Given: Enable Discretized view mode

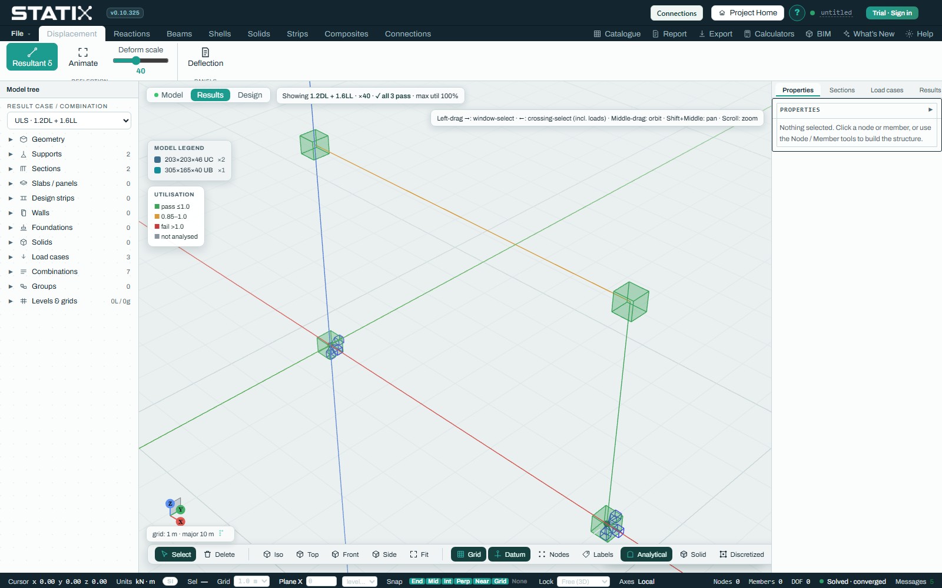Looking at the screenshot, I should click(741, 554).
